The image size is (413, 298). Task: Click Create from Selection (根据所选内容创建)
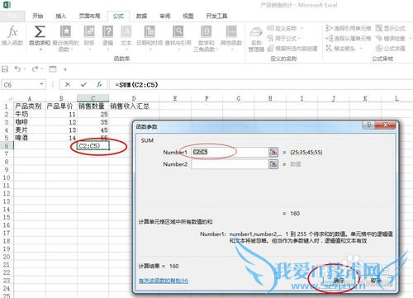pyautogui.click(x=292, y=49)
